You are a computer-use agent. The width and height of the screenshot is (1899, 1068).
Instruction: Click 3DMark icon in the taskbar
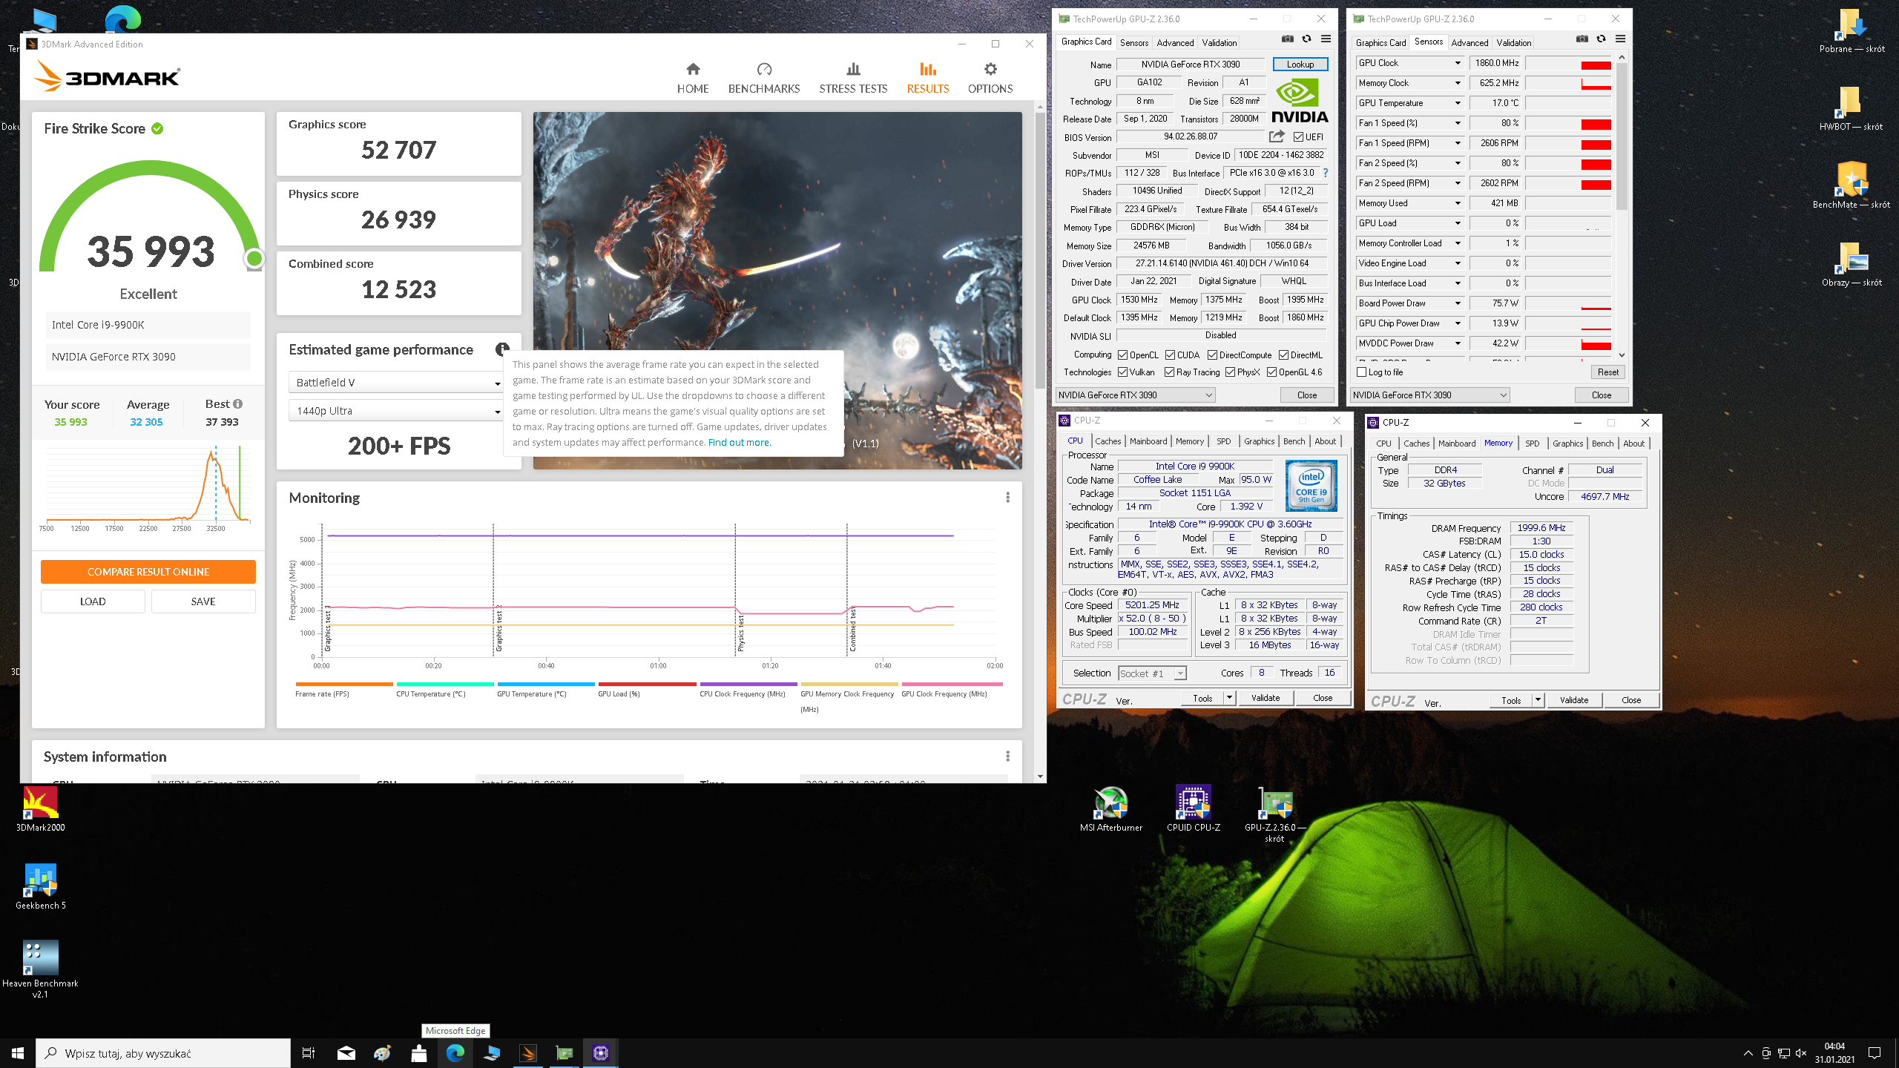(x=528, y=1052)
